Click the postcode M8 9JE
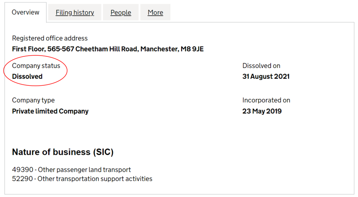Screen dimensions: 358x197 (192, 49)
